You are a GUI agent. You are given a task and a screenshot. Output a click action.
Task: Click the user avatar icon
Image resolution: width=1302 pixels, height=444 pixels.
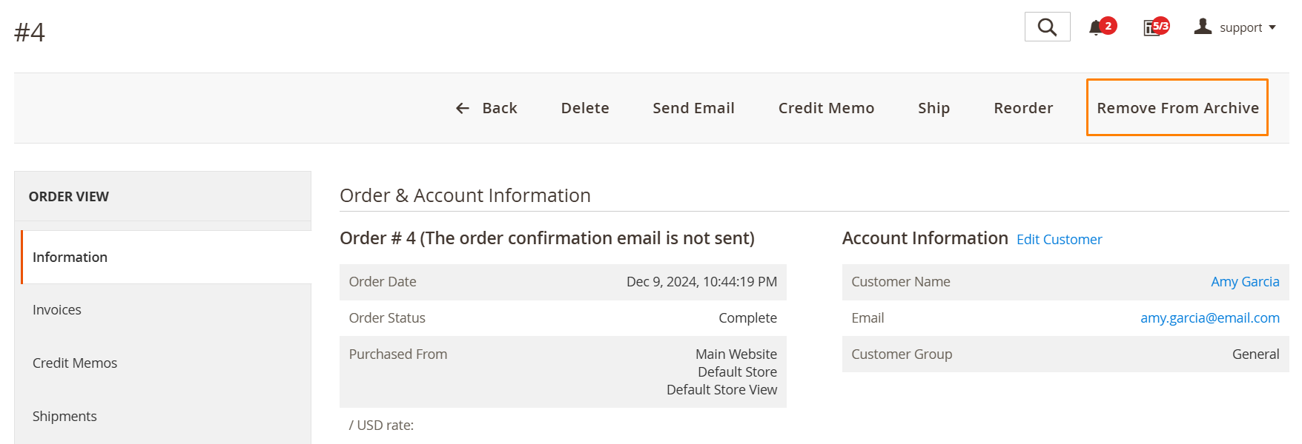point(1203,27)
